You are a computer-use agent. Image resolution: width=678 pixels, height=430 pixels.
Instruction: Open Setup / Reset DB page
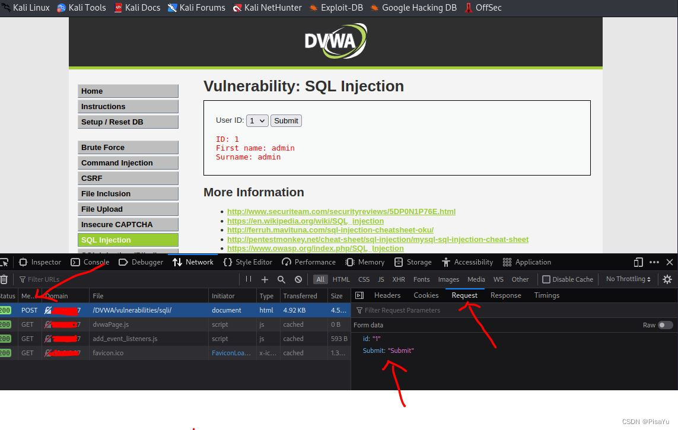click(128, 122)
